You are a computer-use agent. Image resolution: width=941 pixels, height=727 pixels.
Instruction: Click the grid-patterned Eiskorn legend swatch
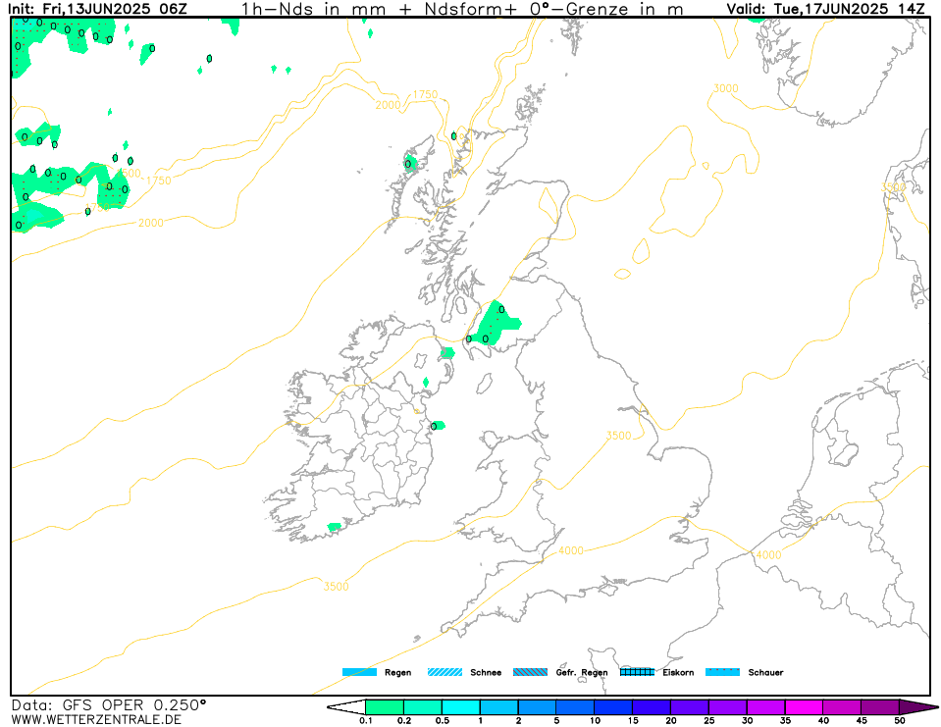pyautogui.click(x=637, y=672)
